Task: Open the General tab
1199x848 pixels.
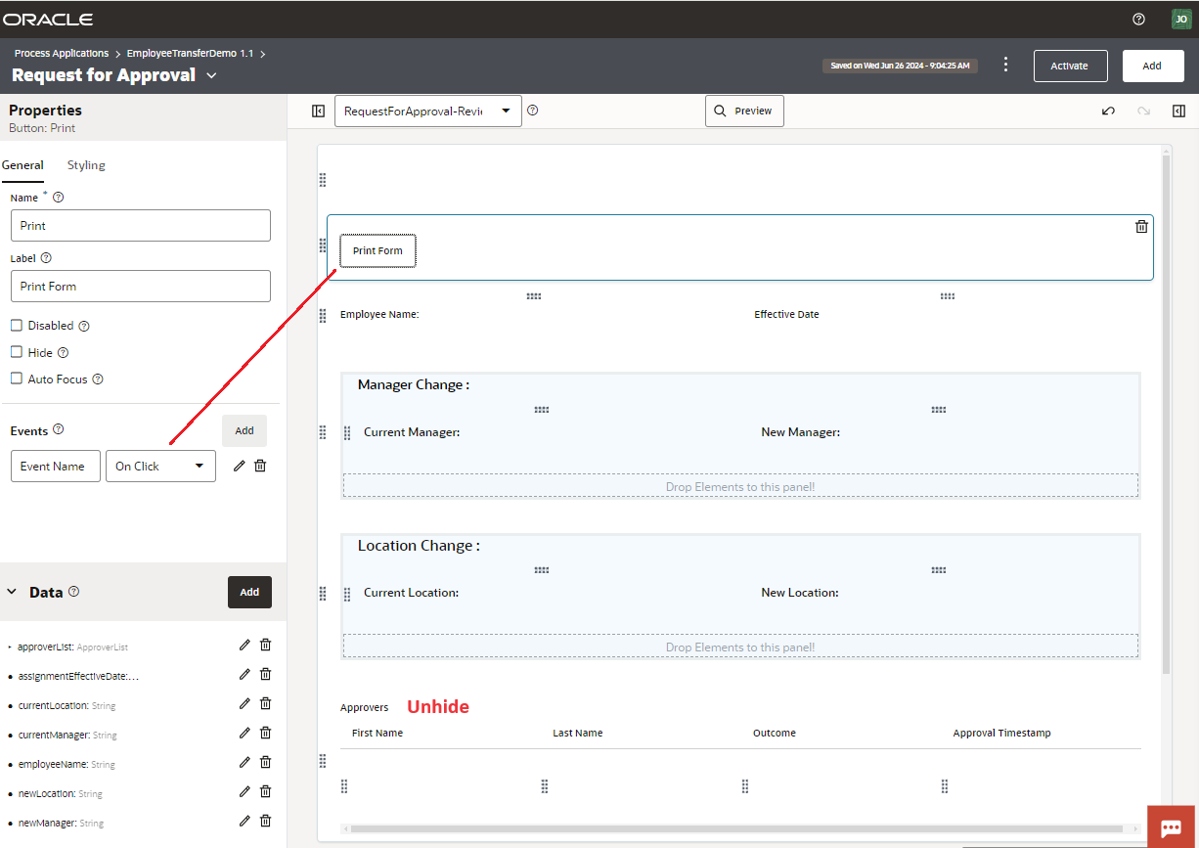Action: click(22, 165)
